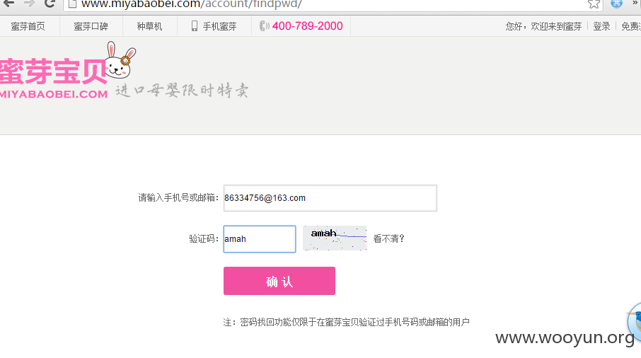The height and width of the screenshot is (358, 641).
Task: Bookmark page with the star icon
Action: coord(594,4)
